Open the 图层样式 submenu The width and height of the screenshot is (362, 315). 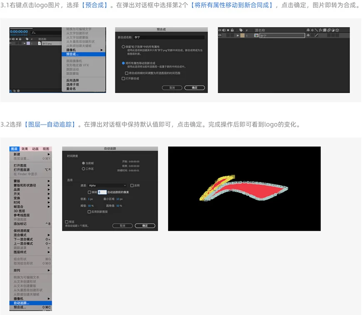31,252
